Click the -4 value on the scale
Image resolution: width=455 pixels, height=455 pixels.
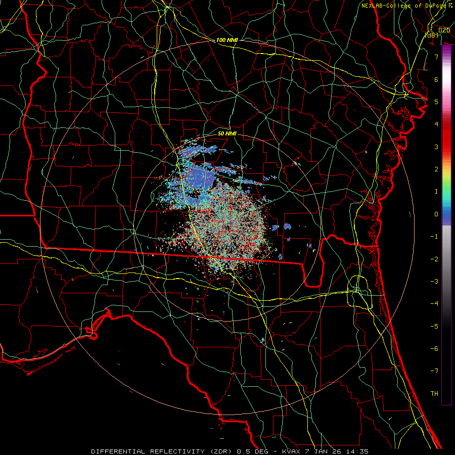point(434,304)
